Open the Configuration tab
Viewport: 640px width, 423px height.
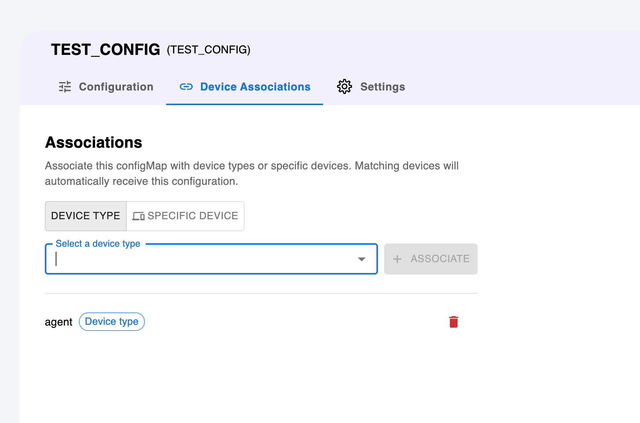coord(106,87)
